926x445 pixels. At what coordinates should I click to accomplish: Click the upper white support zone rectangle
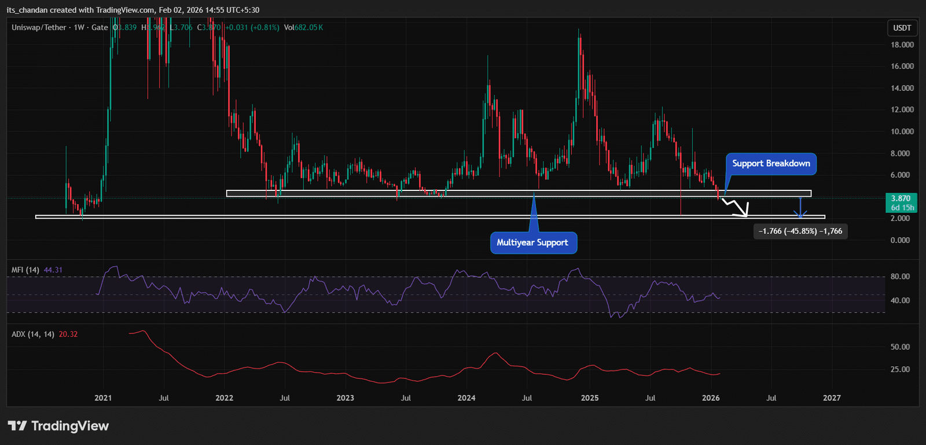coord(463,194)
